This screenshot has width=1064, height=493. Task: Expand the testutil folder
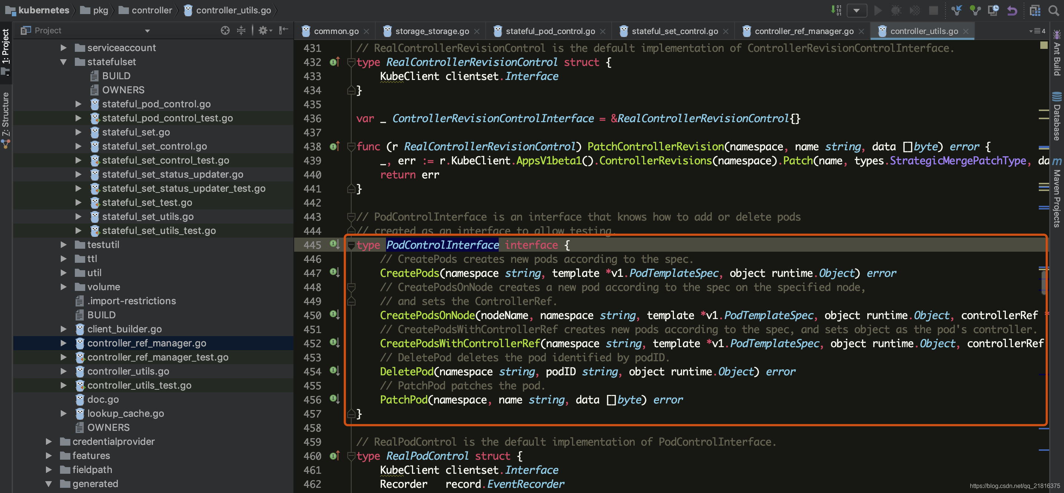tap(64, 245)
